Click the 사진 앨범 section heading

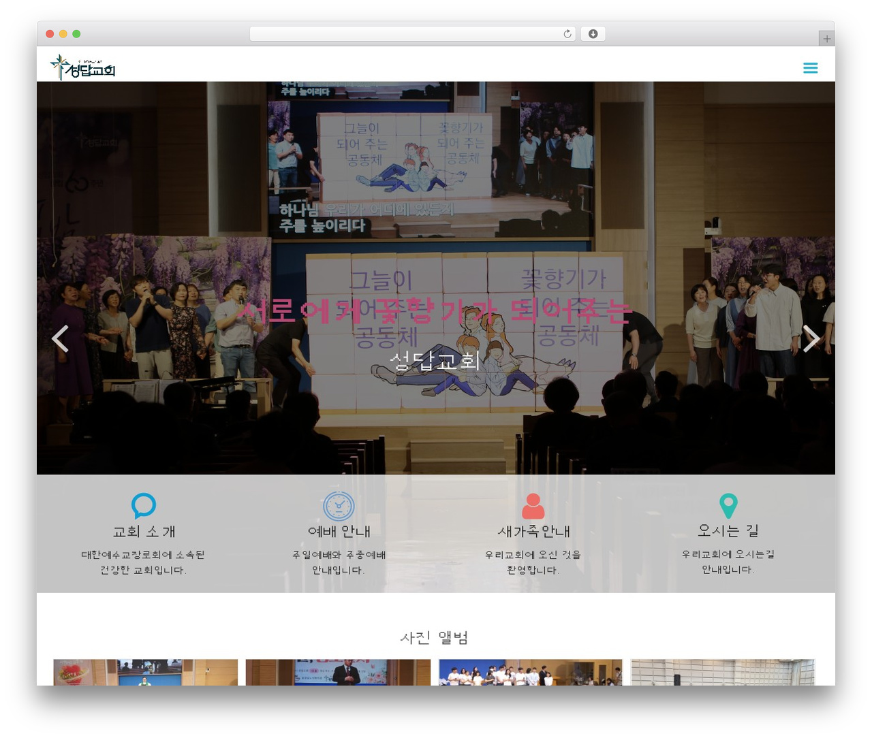(434, 638)
